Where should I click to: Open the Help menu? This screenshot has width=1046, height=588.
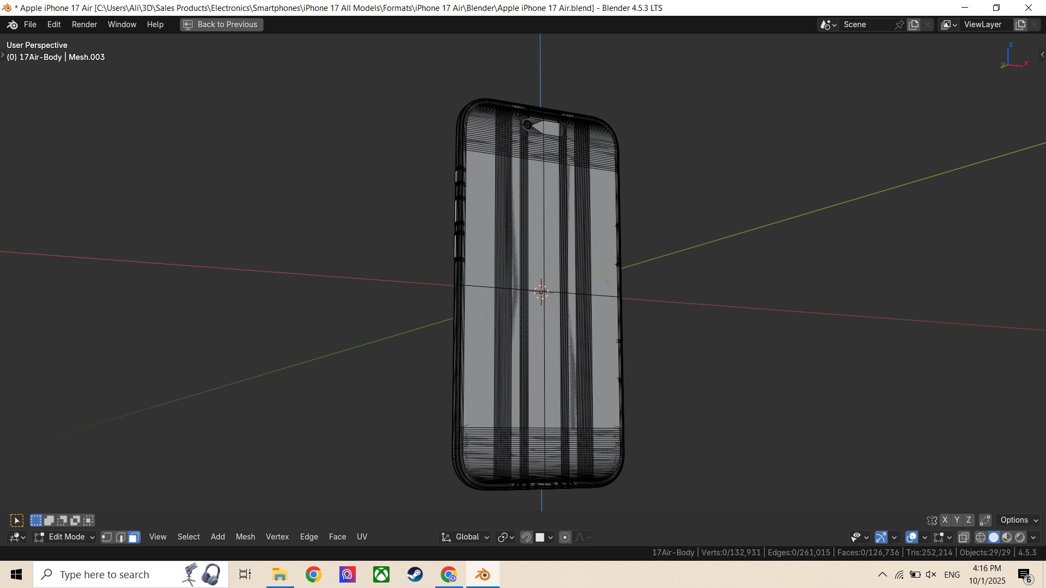coord(155,24)
